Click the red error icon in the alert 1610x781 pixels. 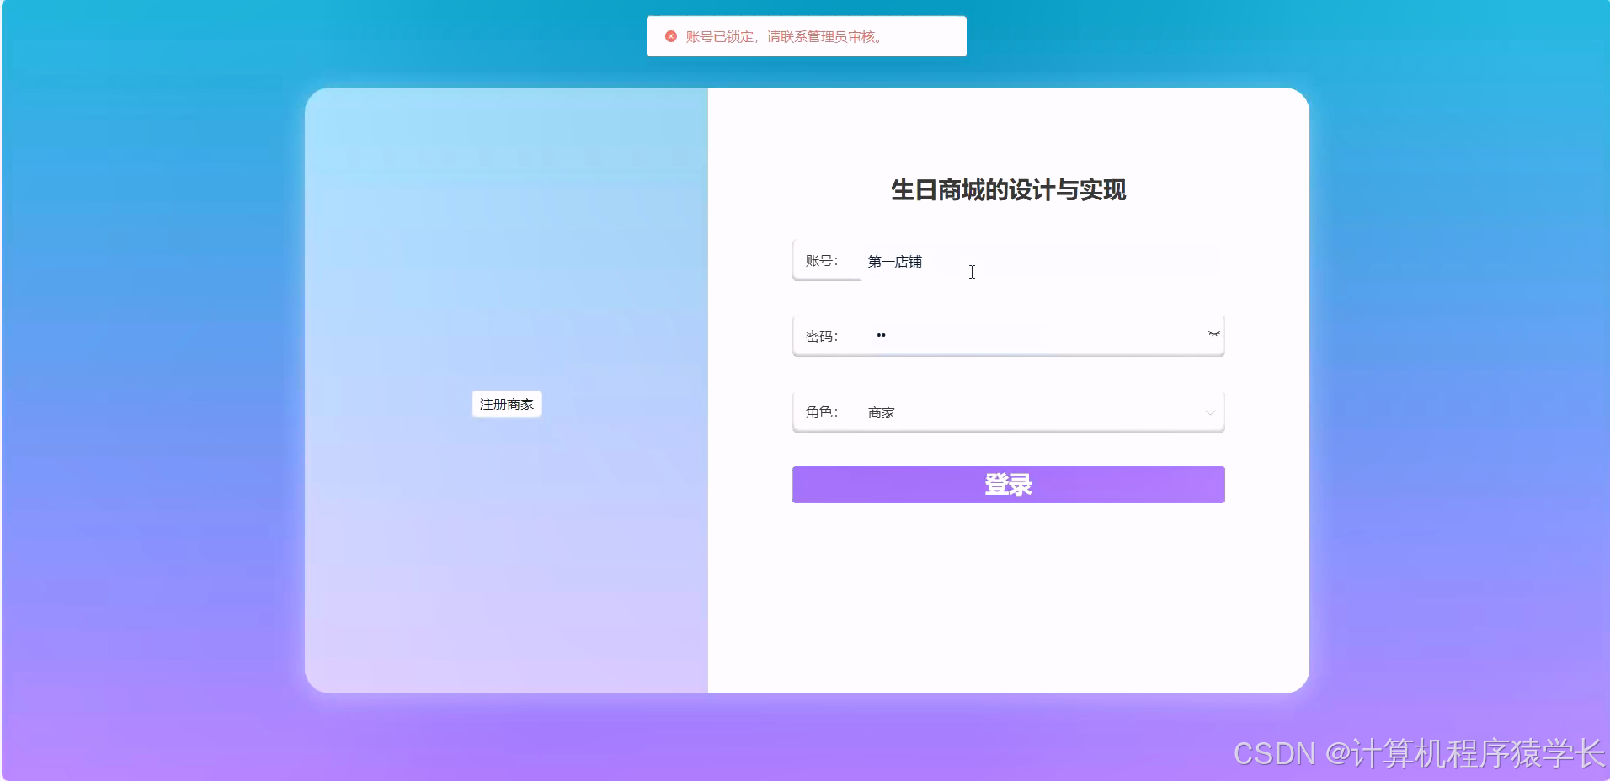(671, 36)
